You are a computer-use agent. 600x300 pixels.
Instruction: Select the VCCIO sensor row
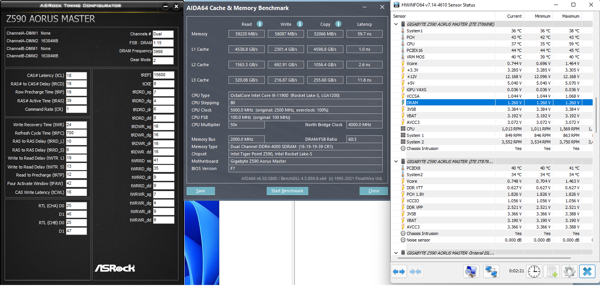[x=492, y=201]
